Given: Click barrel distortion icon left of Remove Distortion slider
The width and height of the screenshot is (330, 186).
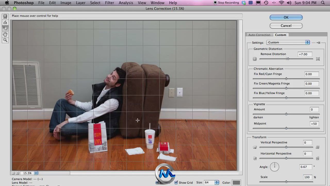Looking at the screenshot, I should click(255, 59).
